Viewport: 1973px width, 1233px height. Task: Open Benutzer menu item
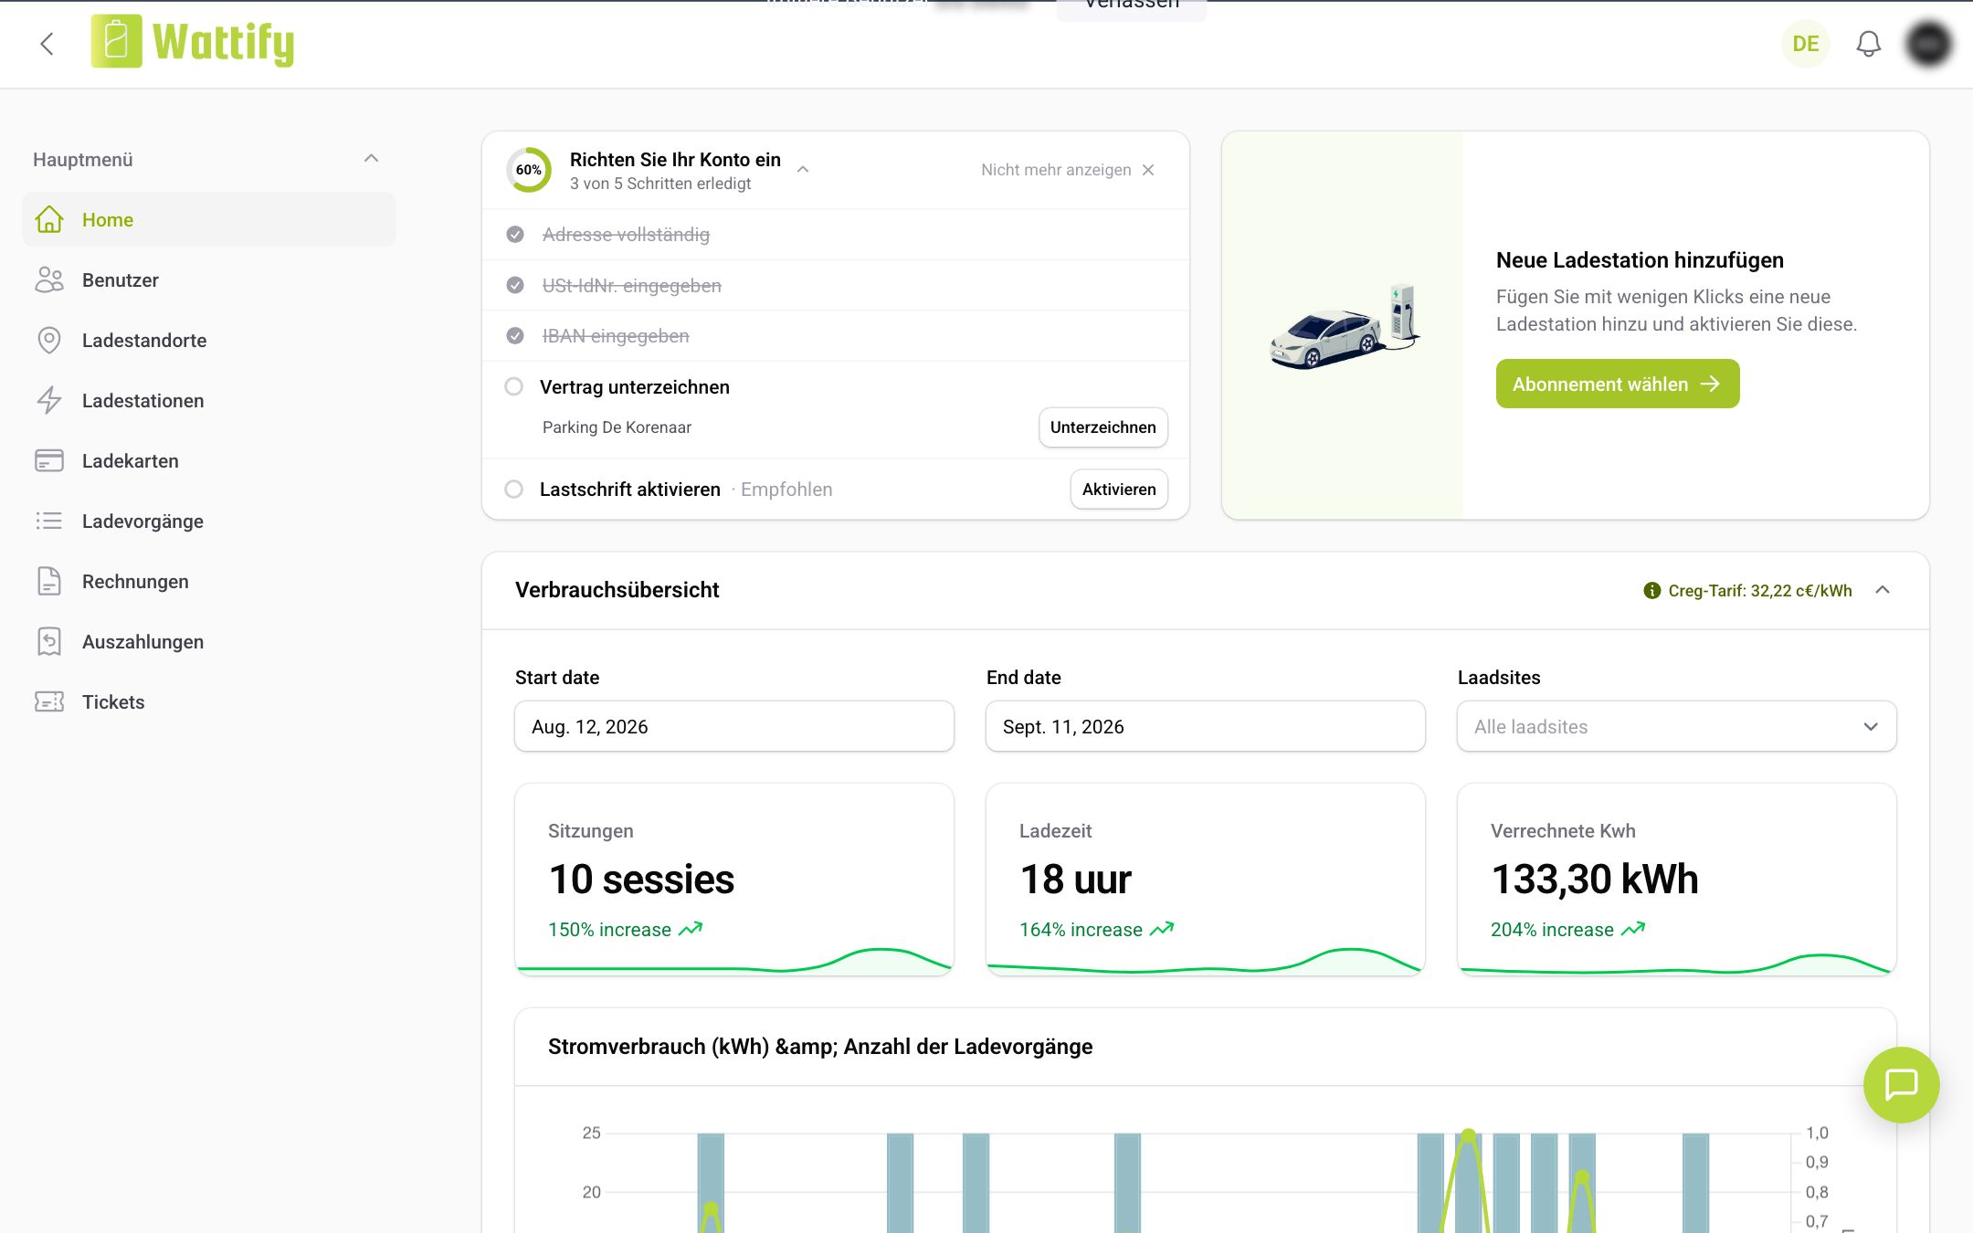(x=209, y=279)
